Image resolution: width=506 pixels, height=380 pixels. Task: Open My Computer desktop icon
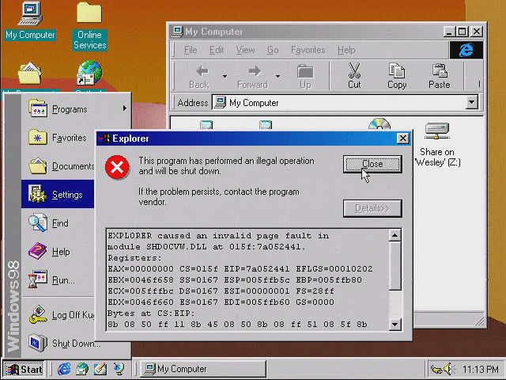[30, 21]
